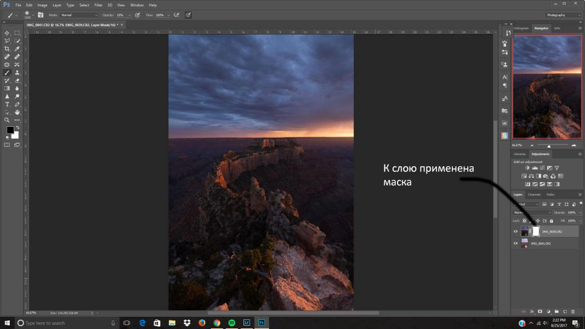
Task: Select the Pen tool
Action: tap(17, 105)
